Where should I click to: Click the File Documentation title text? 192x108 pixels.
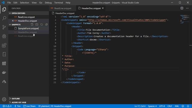pos(98,30)
